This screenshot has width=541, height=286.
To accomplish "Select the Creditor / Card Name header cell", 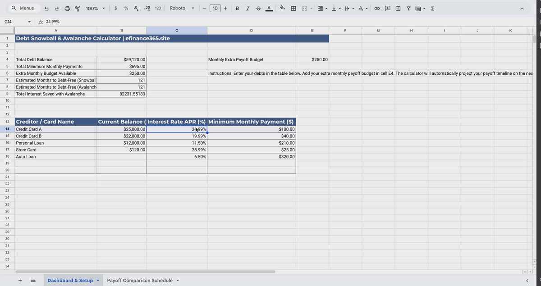I will 56,122.
